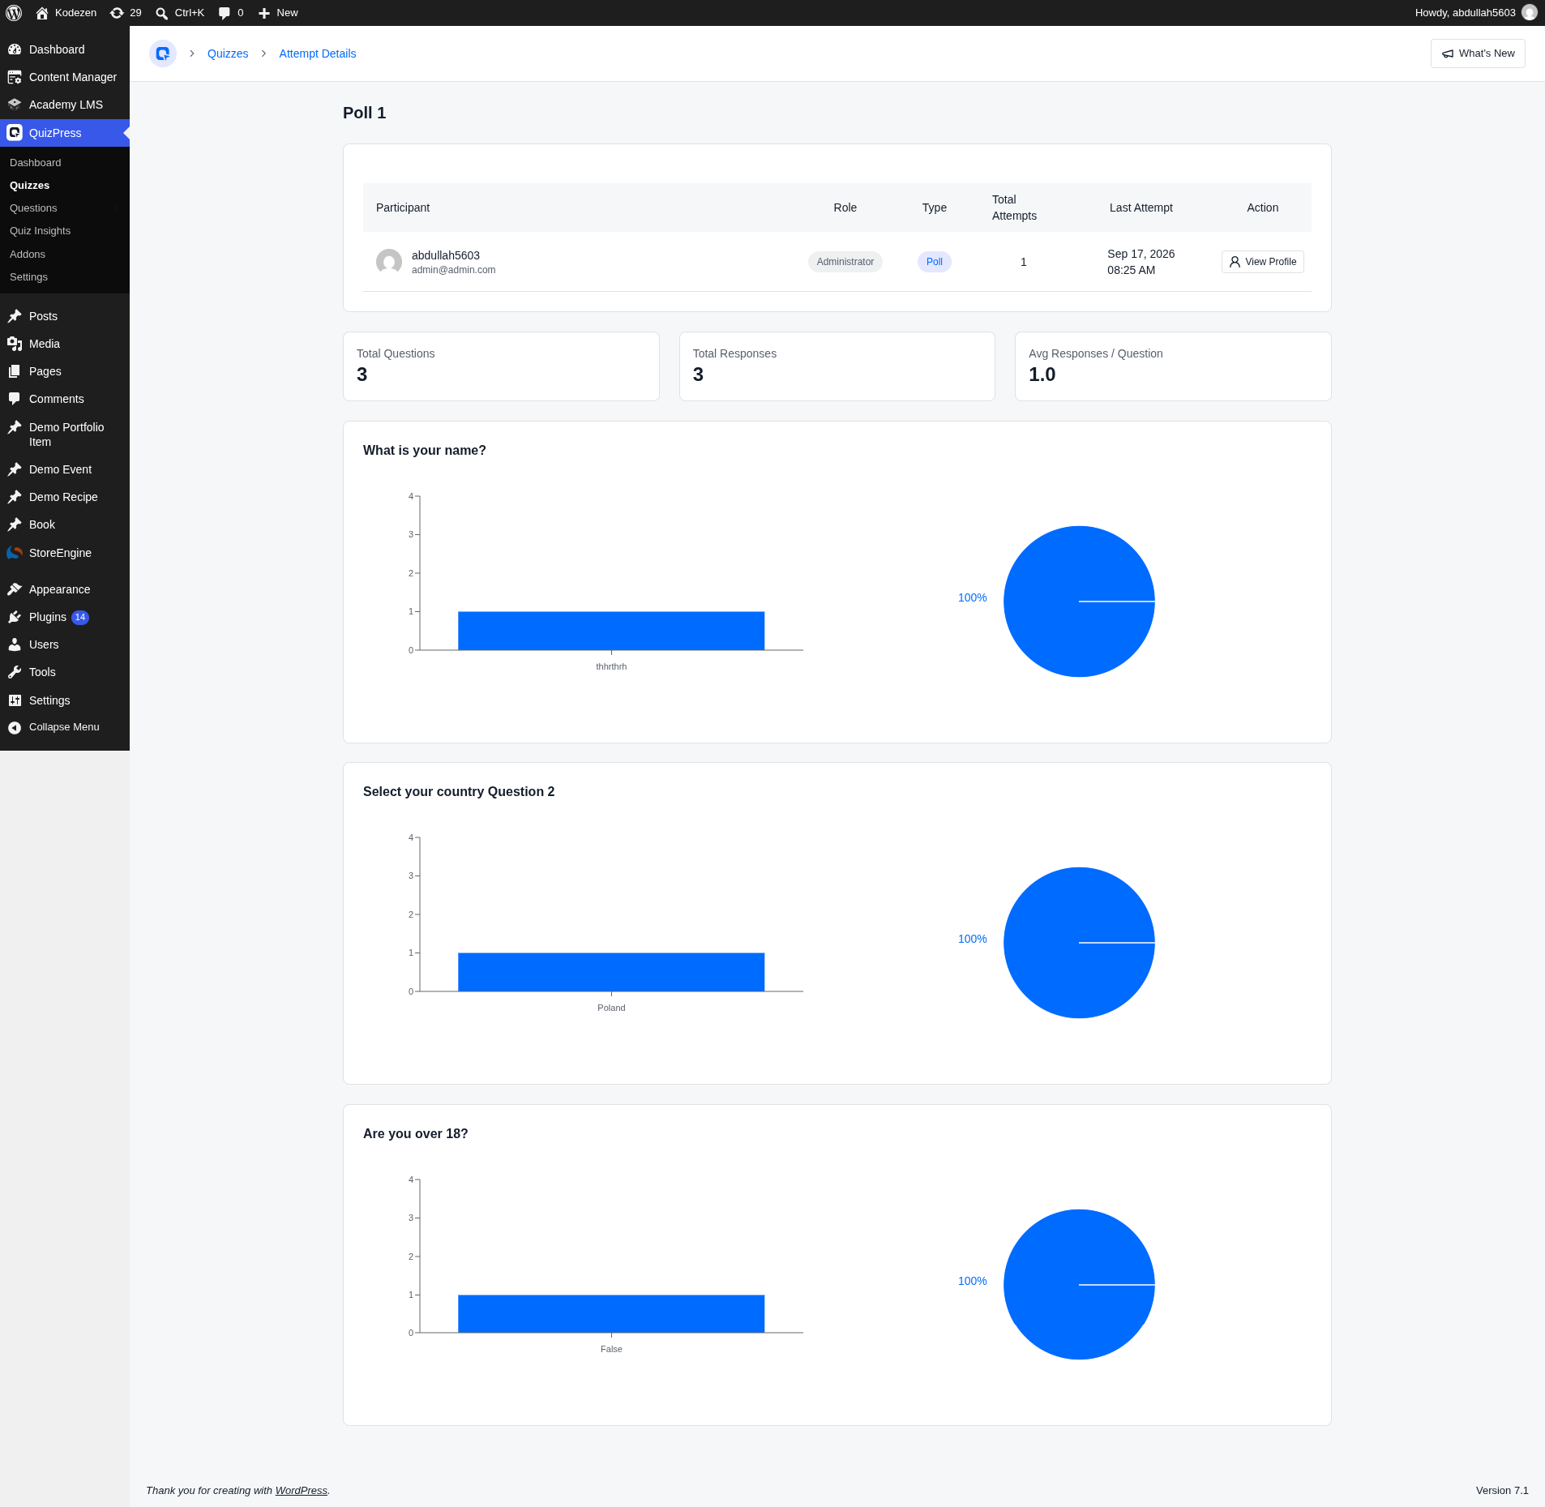Open Academy LMS menu

pos(65,105)
